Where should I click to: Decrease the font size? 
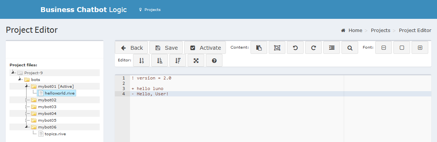click(x=384, y=47)
